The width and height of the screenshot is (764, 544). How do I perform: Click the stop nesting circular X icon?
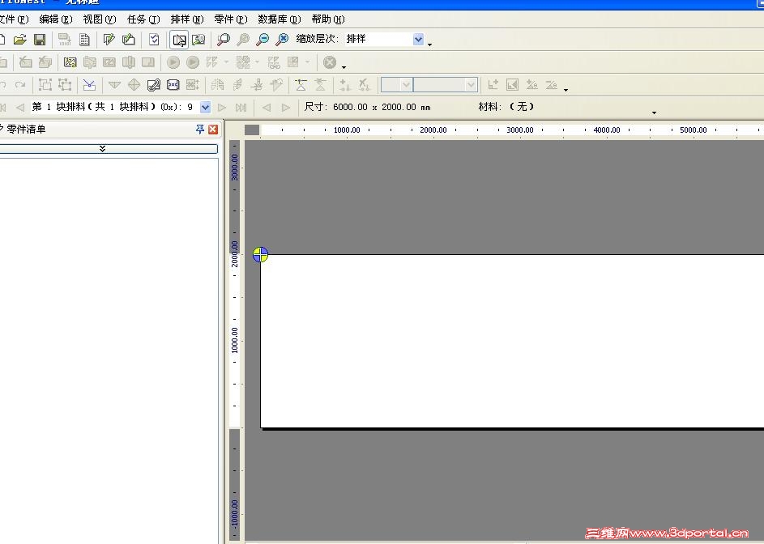[330, 62]
